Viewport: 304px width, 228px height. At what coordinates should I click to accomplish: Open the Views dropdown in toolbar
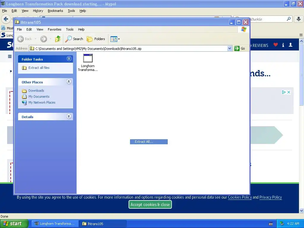coord(115,39)
